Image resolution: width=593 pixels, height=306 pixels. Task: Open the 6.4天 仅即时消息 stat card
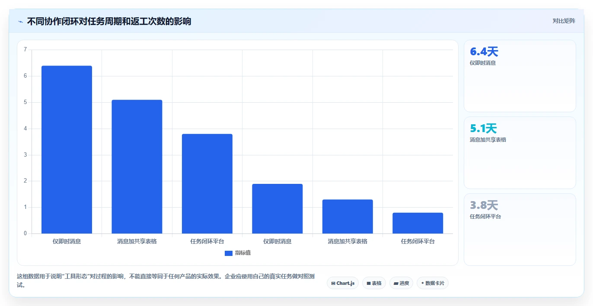point(520,76)
